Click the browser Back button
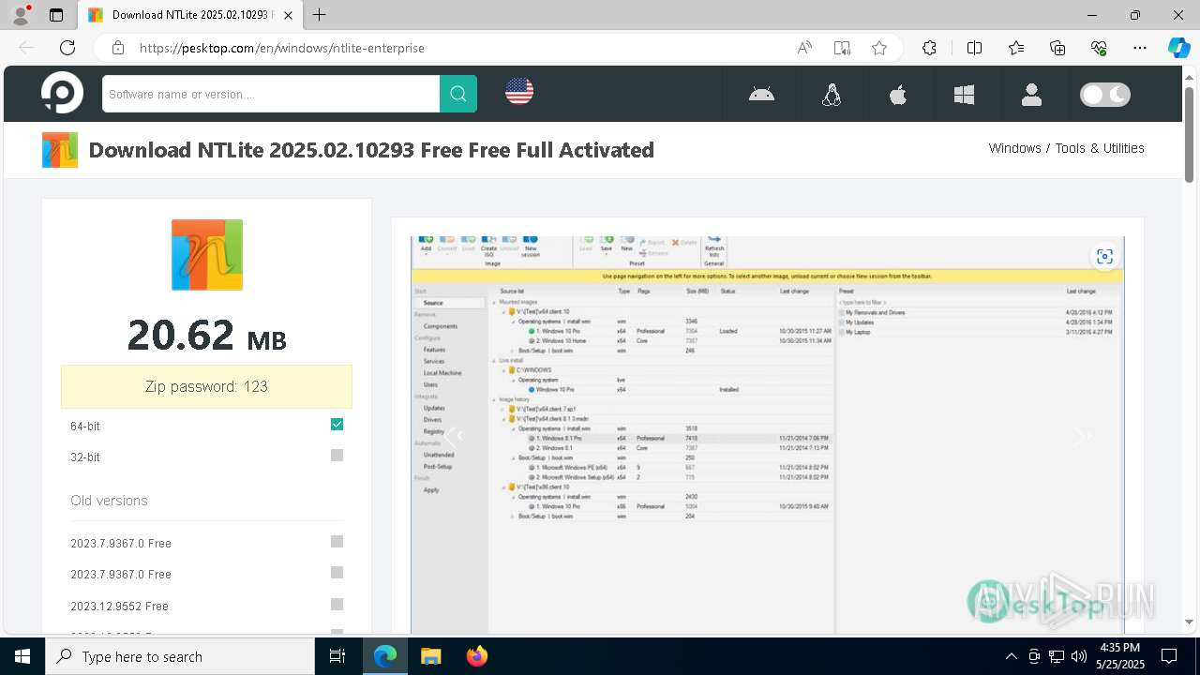Screen dimensions: 1200x675 click(26, 48)
